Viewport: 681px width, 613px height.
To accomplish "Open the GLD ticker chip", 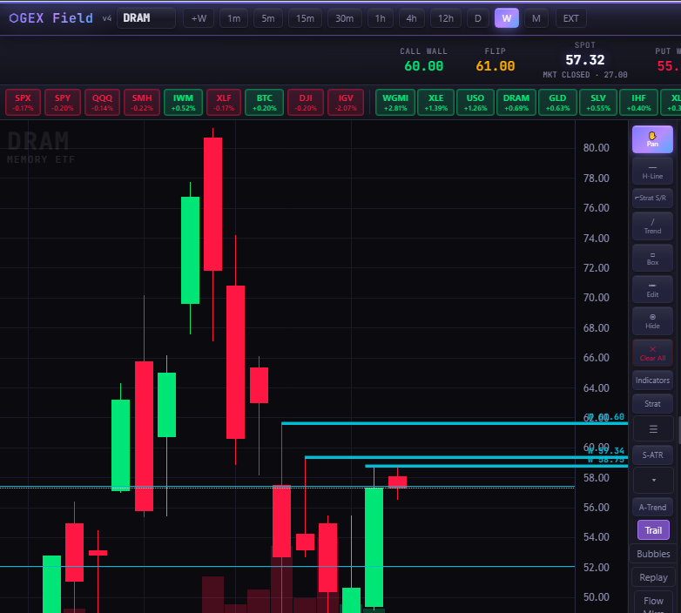I will pos(557,103).
